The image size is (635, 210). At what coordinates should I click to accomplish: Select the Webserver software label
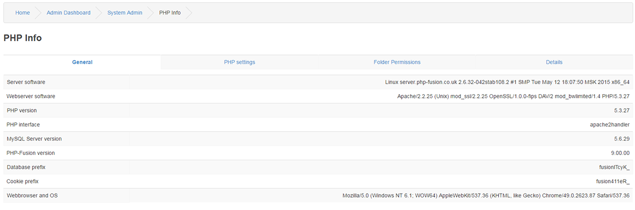pos(31,96)
